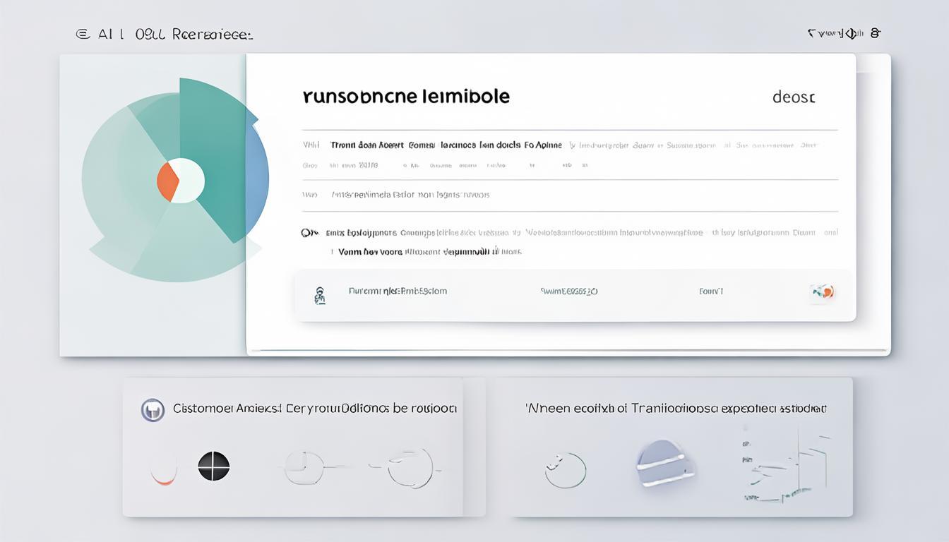Click the round purple icon beside Customer heading
The image size is (949, 542).
153,409
